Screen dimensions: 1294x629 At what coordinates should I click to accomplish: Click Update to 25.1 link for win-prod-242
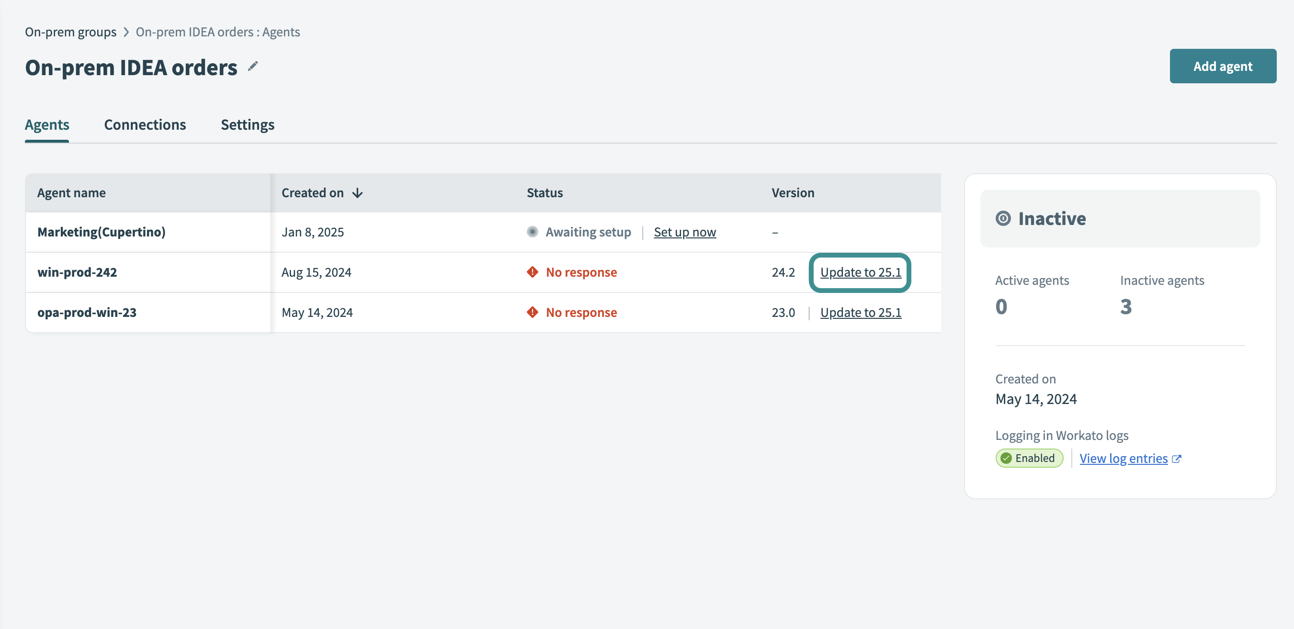click(861, 270)
